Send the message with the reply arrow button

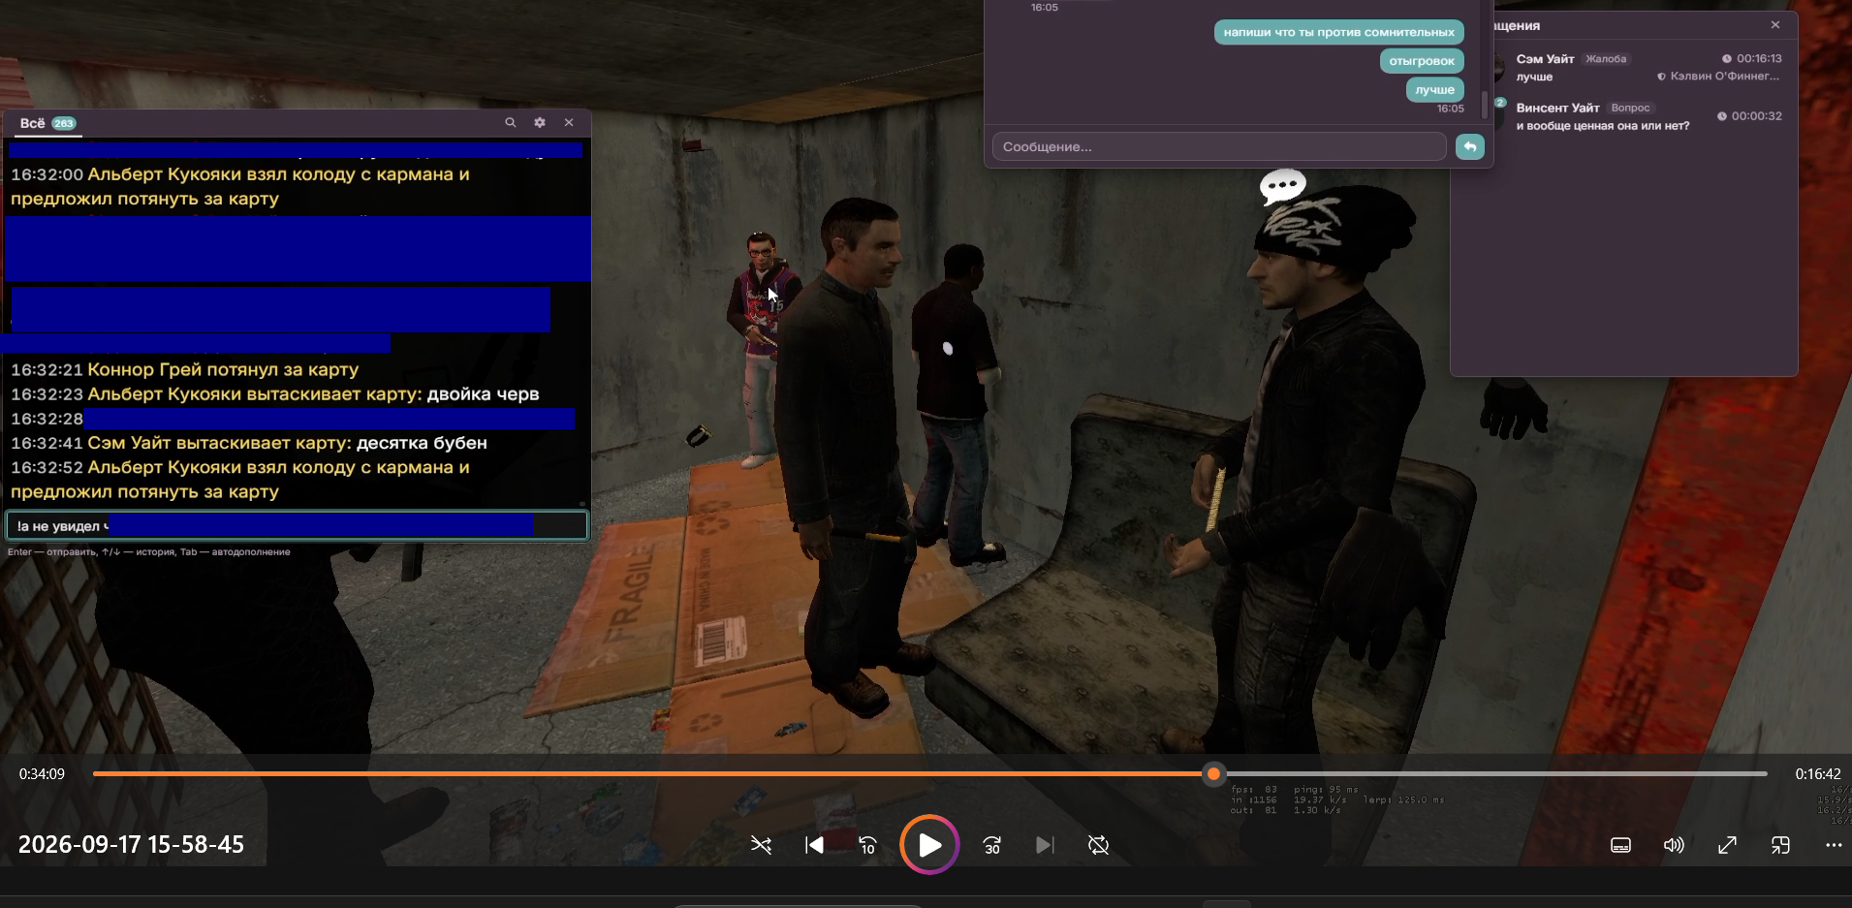point(1470,146)
